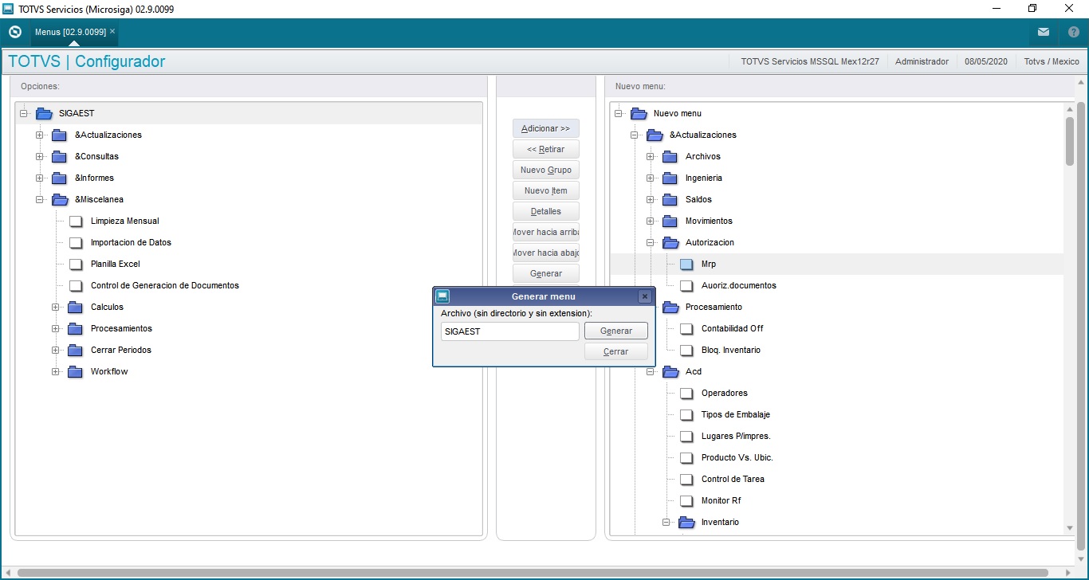Open Detalles for the selected item
Image resolution: width=1089 pixels, height=580 pixels.
coord(546,211)
